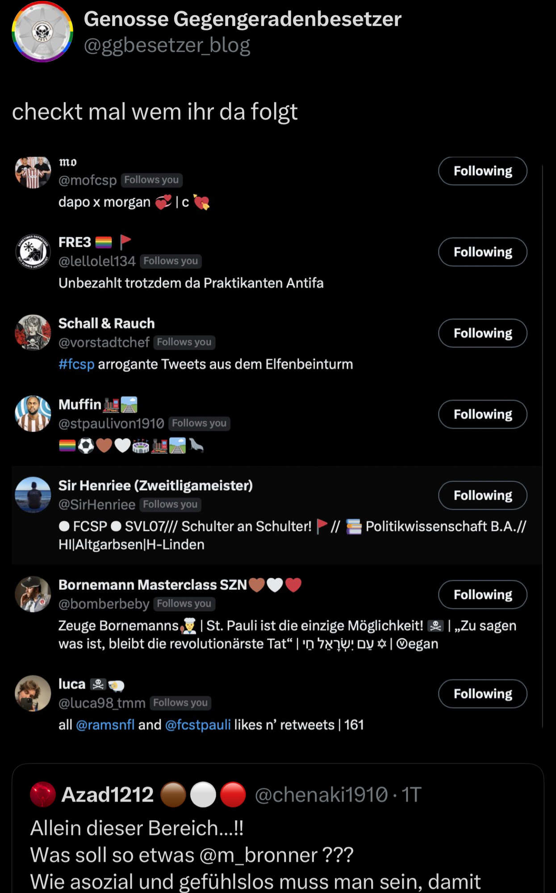Viewport: 556px width, 893px height.
Task: Open Genosse Gegengeradenbesetzer's profile picture
Action: (x=42, y=32)
